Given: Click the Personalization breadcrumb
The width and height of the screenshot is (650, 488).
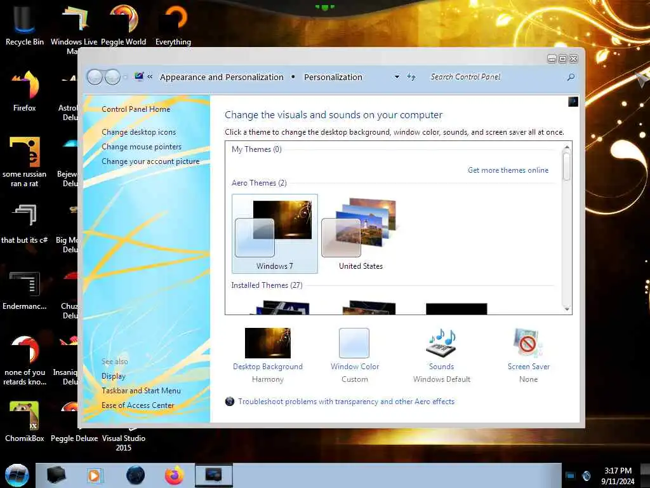Looking at the screenshot, I should (333, 77).
